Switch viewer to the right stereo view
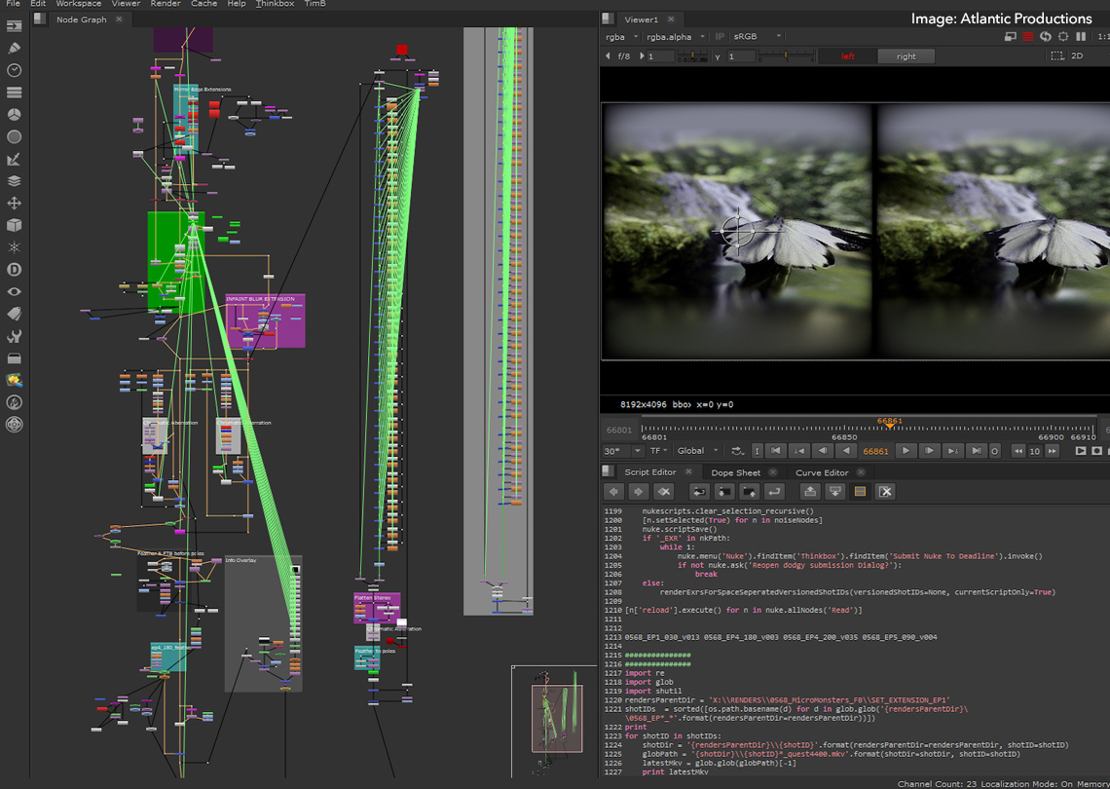Screen dimensions: 1110x789 pos(906,56)
